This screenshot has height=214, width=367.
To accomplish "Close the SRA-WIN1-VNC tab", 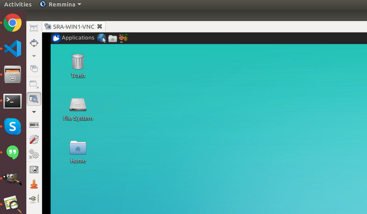I will pos(100,27).
